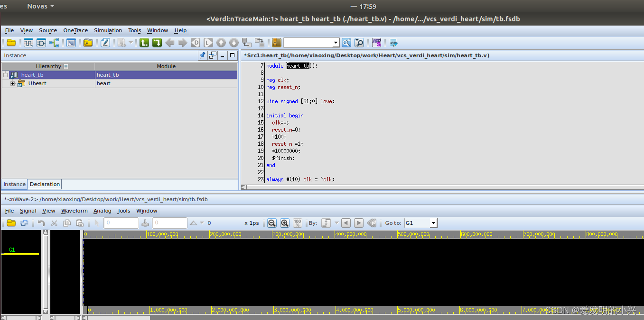
Task: Click the edit source file pencil icon
Action: (x=105, y=43)
